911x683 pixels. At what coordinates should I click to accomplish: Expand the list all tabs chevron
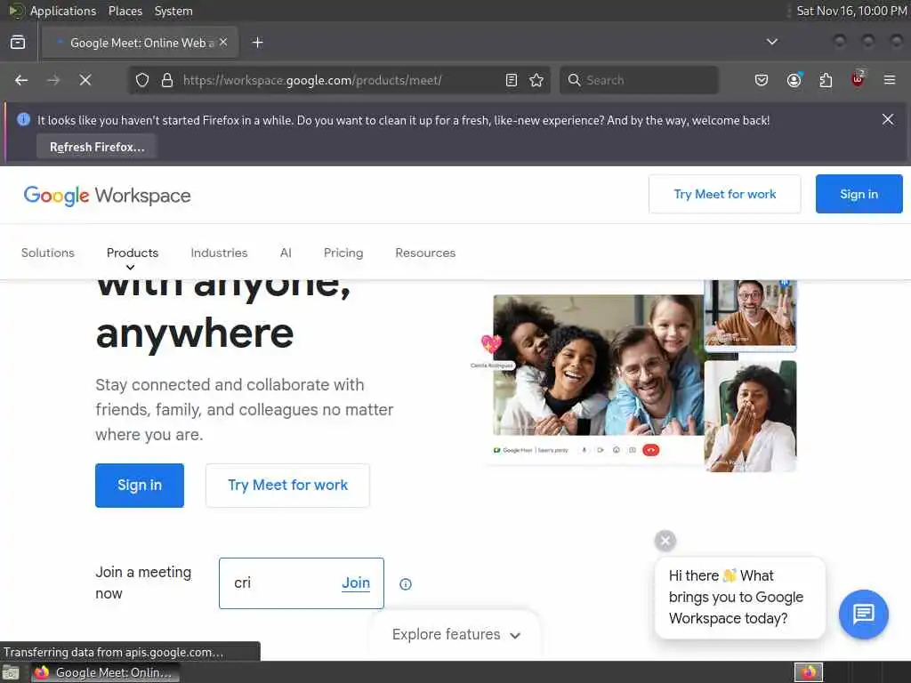click(x=772, y=42)
